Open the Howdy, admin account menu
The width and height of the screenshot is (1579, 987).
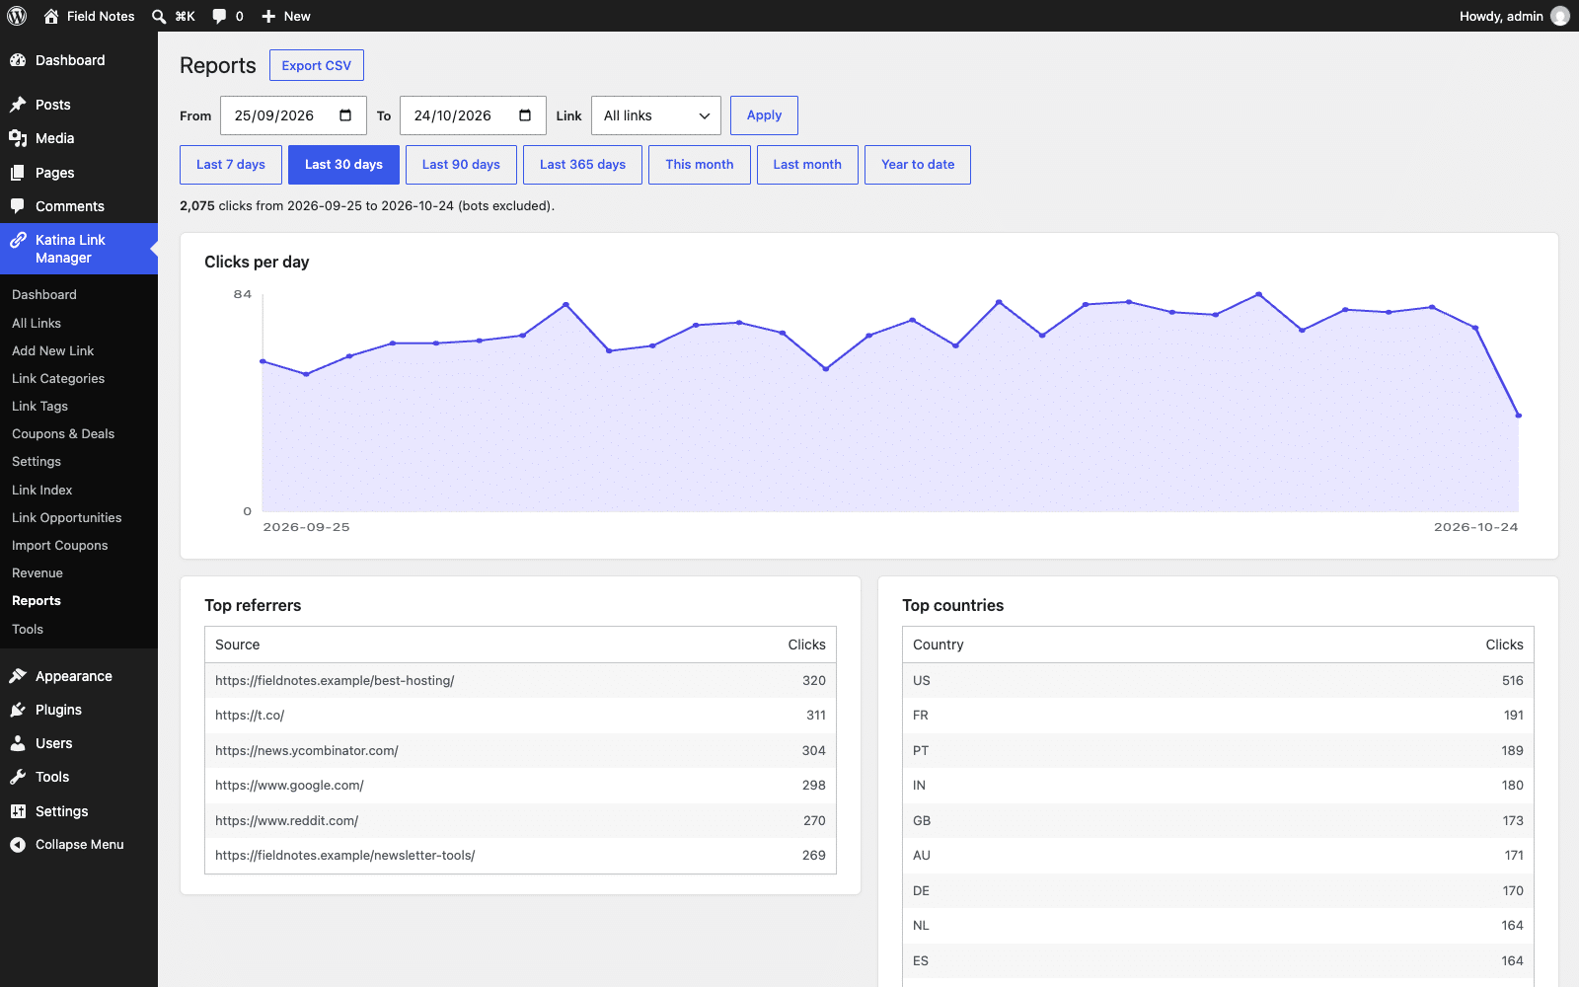1514,16
